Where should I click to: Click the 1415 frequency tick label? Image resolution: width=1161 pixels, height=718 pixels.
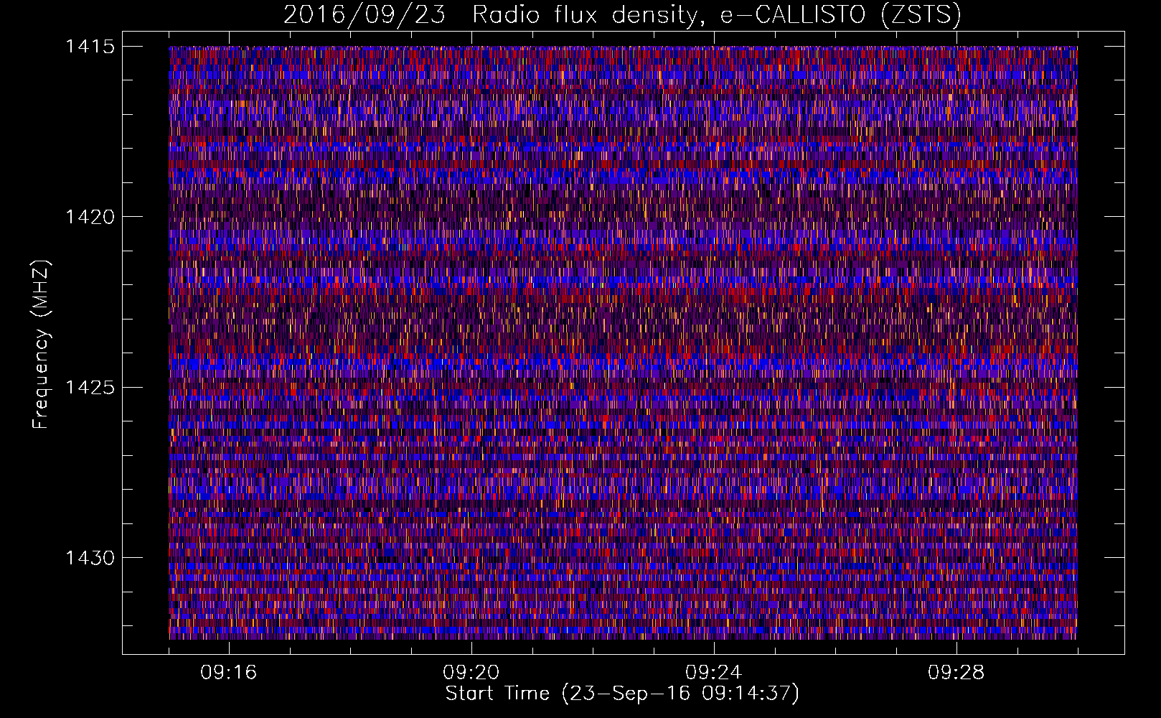tap(90, 47)
